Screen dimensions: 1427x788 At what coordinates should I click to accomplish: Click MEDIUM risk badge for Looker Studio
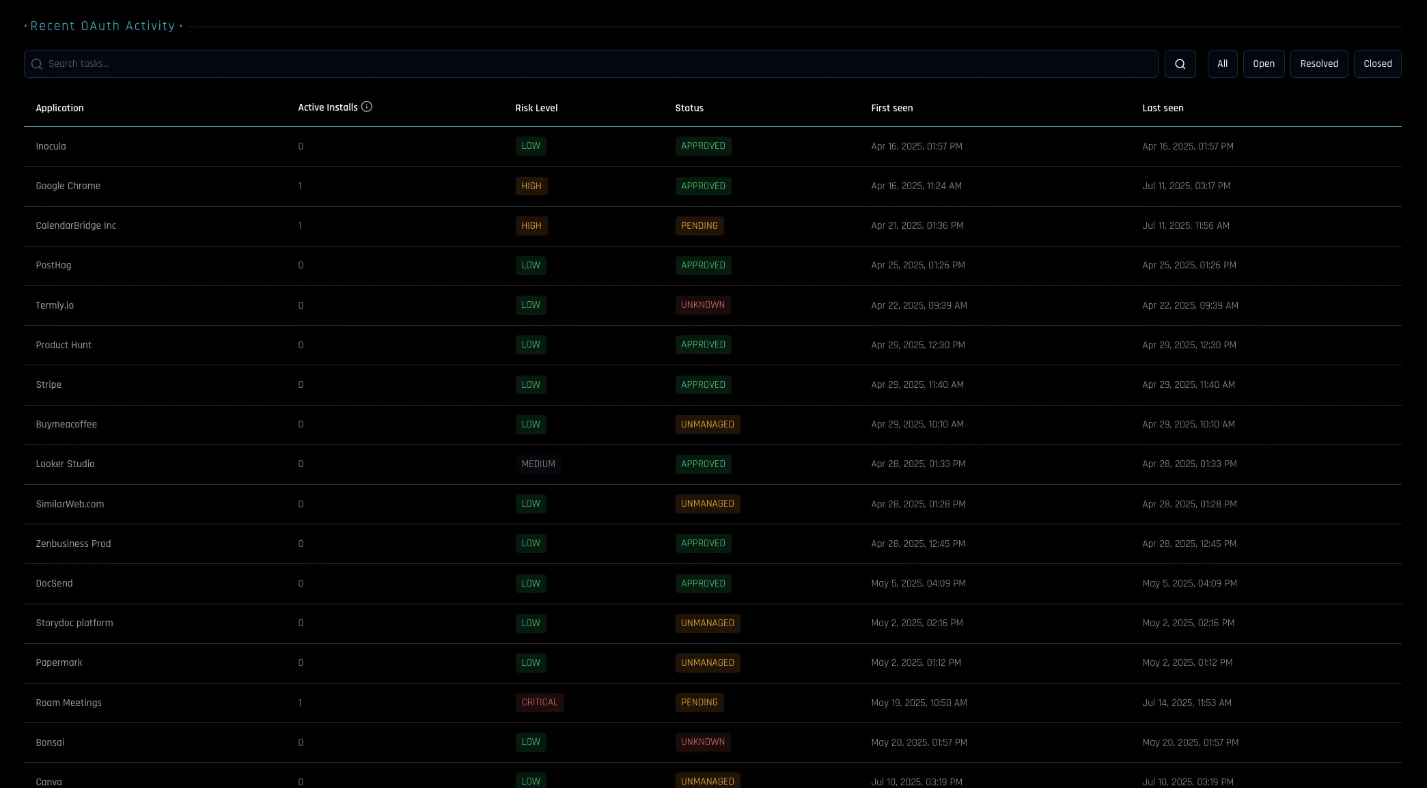click(538, 464)
